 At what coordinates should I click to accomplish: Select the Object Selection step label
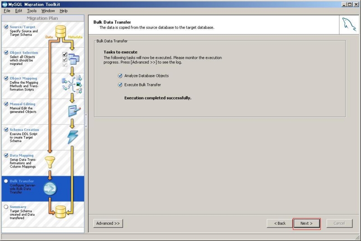tap(24, 53)
